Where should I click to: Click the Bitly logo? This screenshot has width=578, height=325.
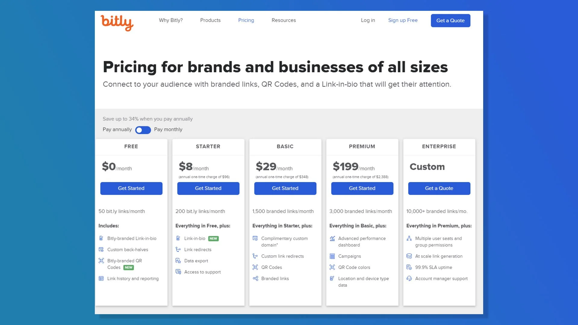click(117, 23)
